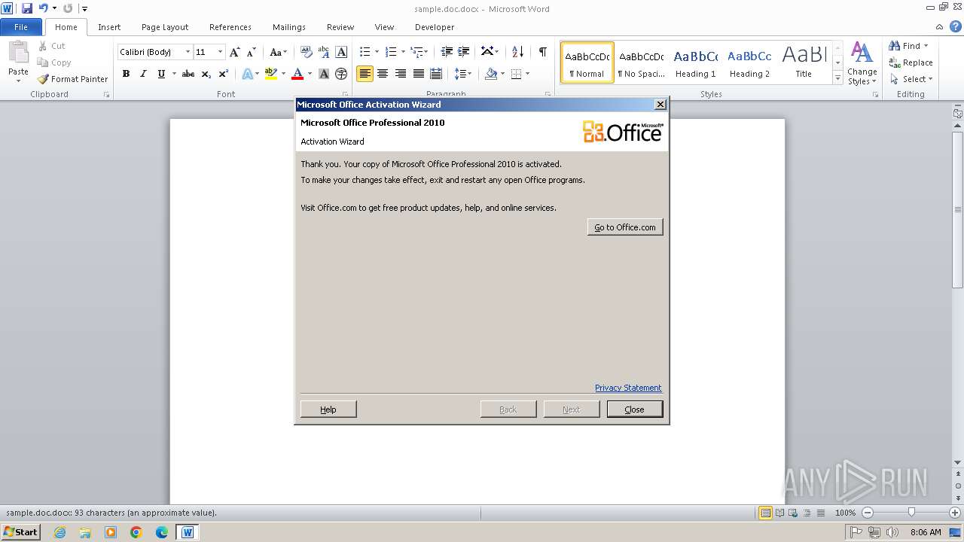Click the Full Screen Reading view icon
The height and width of the screenshot is (542, 964).
[x=779, y=513]
